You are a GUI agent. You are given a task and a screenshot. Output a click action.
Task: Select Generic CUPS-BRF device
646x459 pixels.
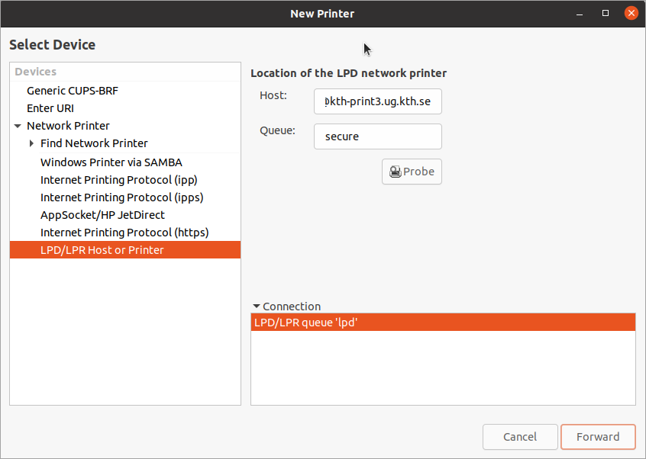tap(73, 91)
